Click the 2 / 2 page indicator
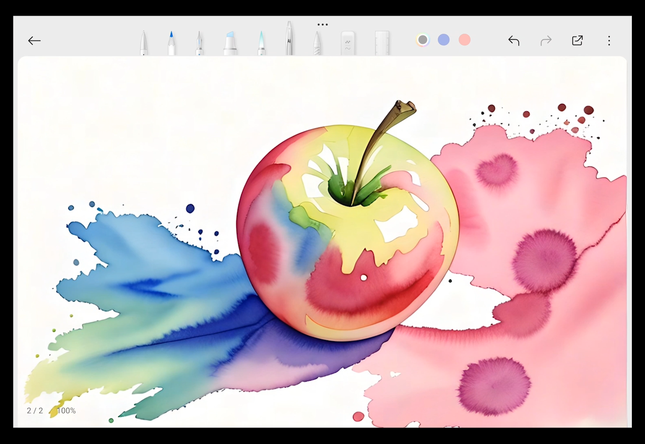 35,411
